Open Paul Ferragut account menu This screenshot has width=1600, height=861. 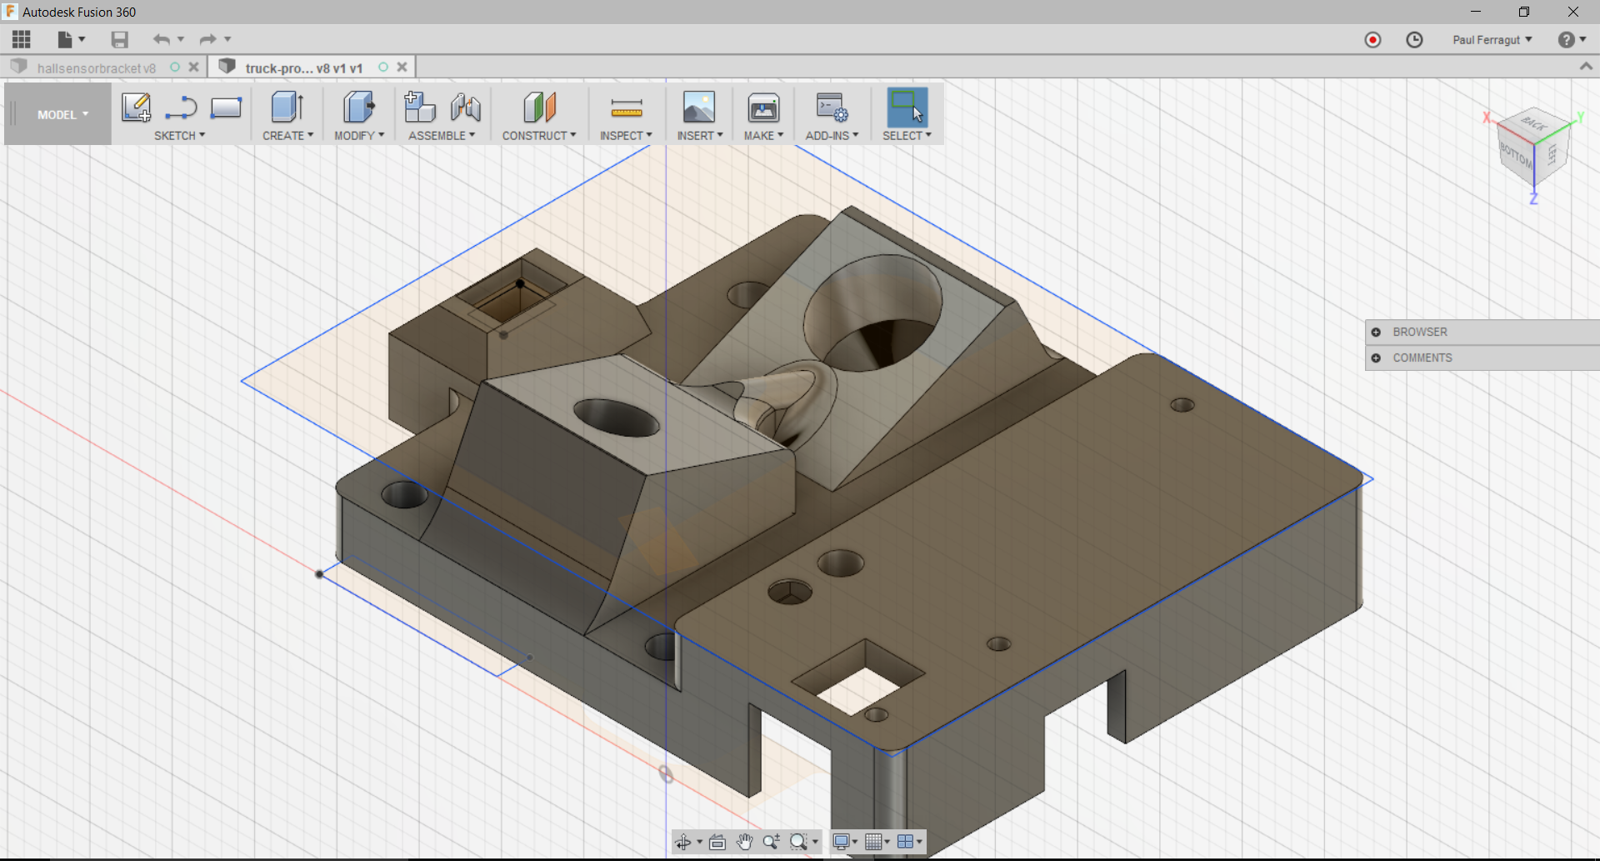pos(1492,40)
